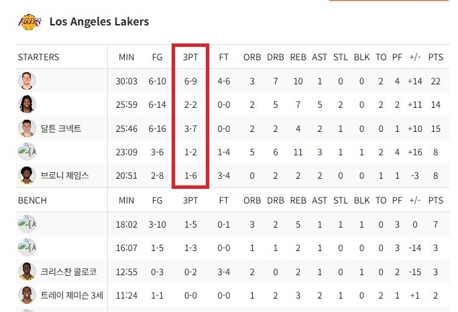Screen dimensions: 458x312
Task: Click first bench player's broken image icon
Action: pos(27,224)
